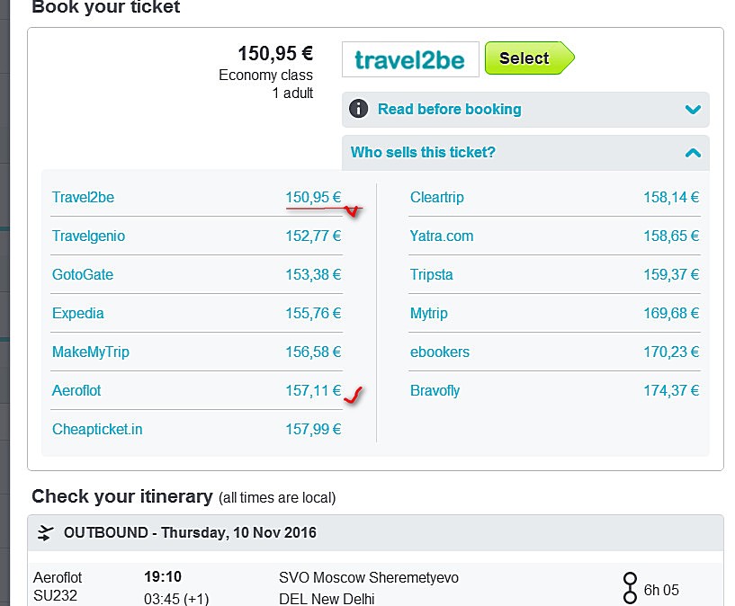Click the info icon beside Read before booking
Viewport: 735px width, 606px height.
tap(359, 109)
